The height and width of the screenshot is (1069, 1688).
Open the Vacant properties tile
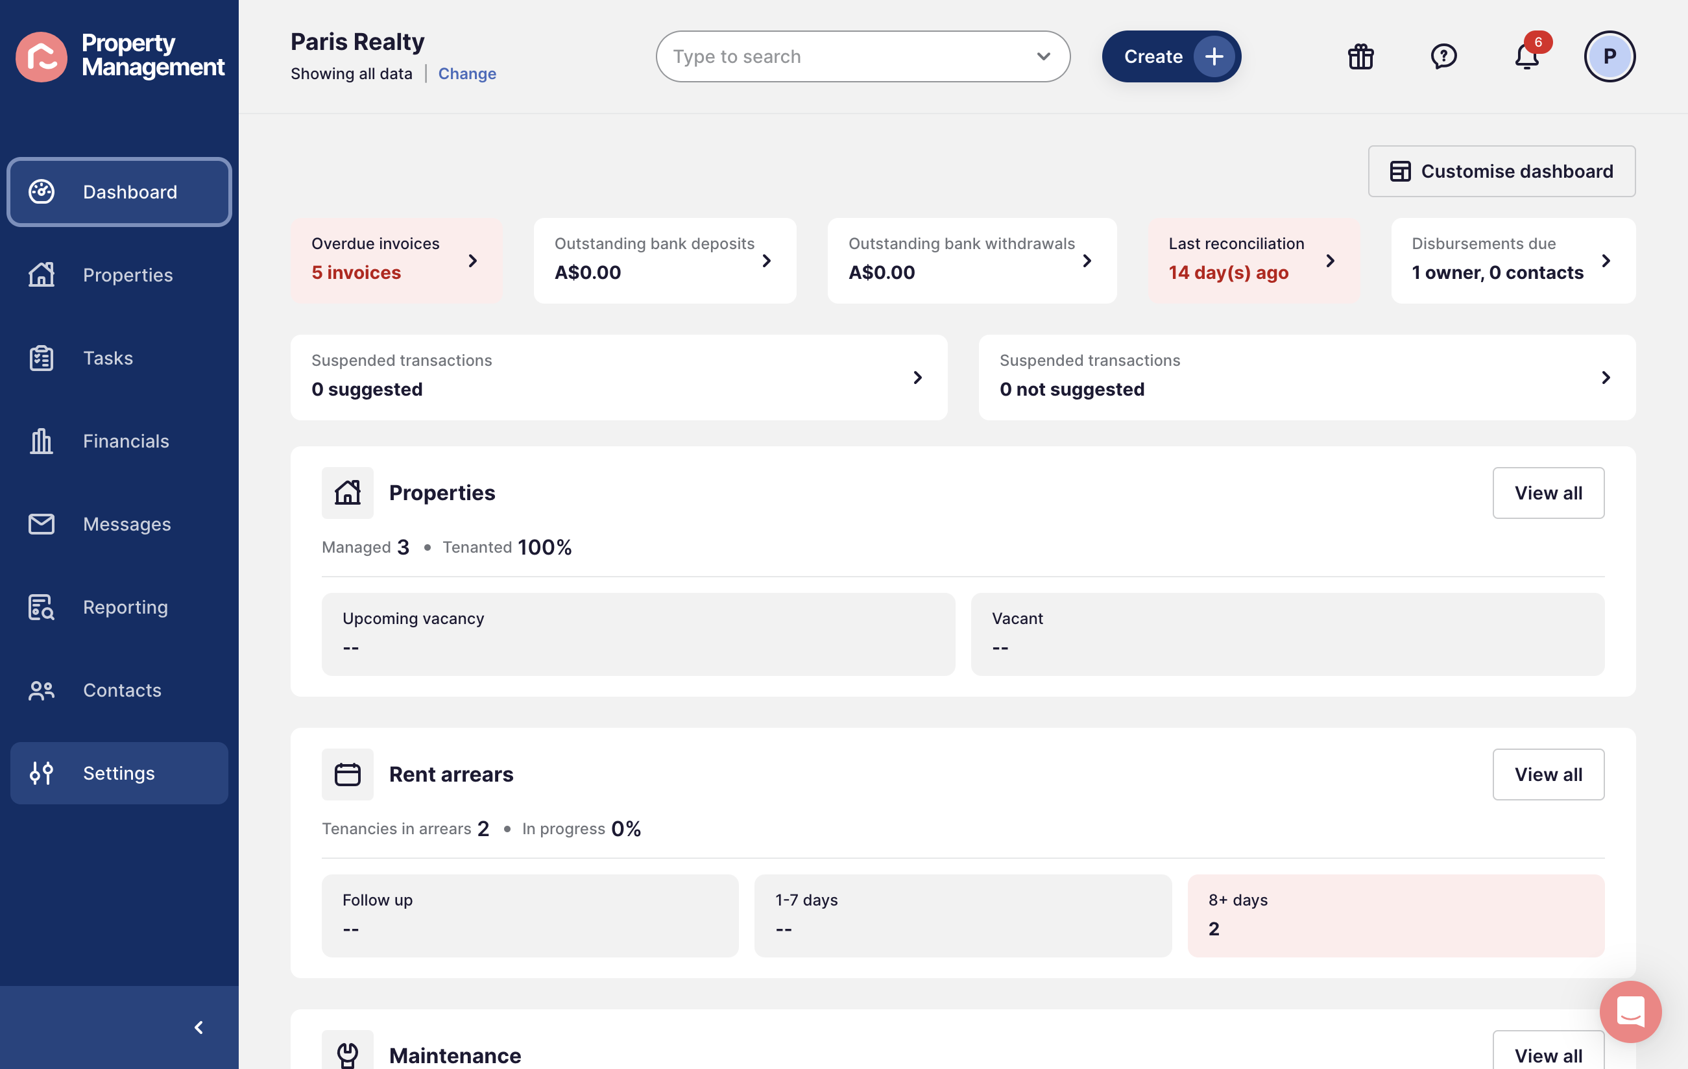[1287, 634]
